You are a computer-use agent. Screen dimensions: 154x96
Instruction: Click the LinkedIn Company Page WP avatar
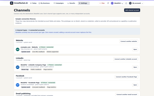18,67
